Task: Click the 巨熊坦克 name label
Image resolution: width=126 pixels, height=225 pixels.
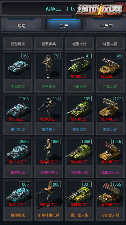Action: coord(18,215)
